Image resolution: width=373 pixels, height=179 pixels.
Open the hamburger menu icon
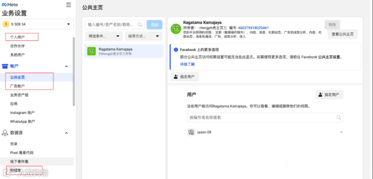69,5
